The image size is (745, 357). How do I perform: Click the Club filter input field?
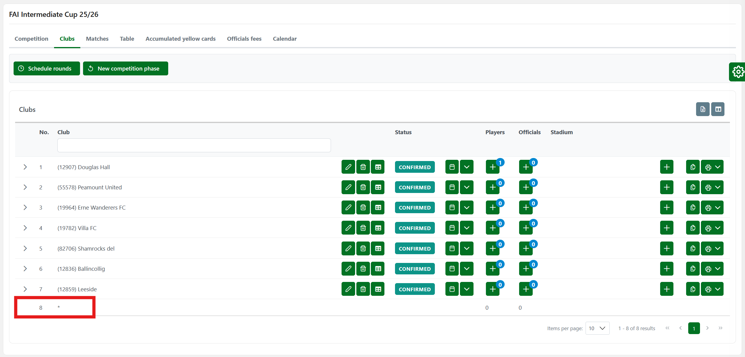click(194, 145)
